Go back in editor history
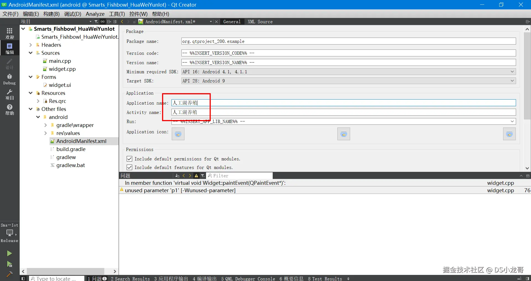 point(122,22)
